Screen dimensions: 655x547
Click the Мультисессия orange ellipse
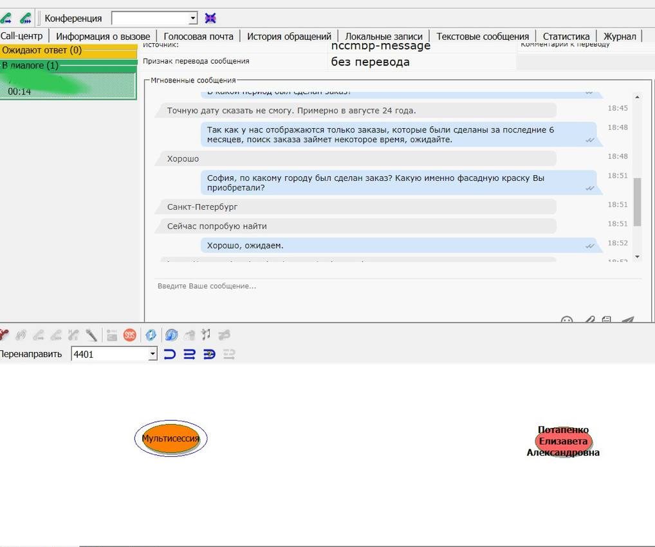(171, 438)
